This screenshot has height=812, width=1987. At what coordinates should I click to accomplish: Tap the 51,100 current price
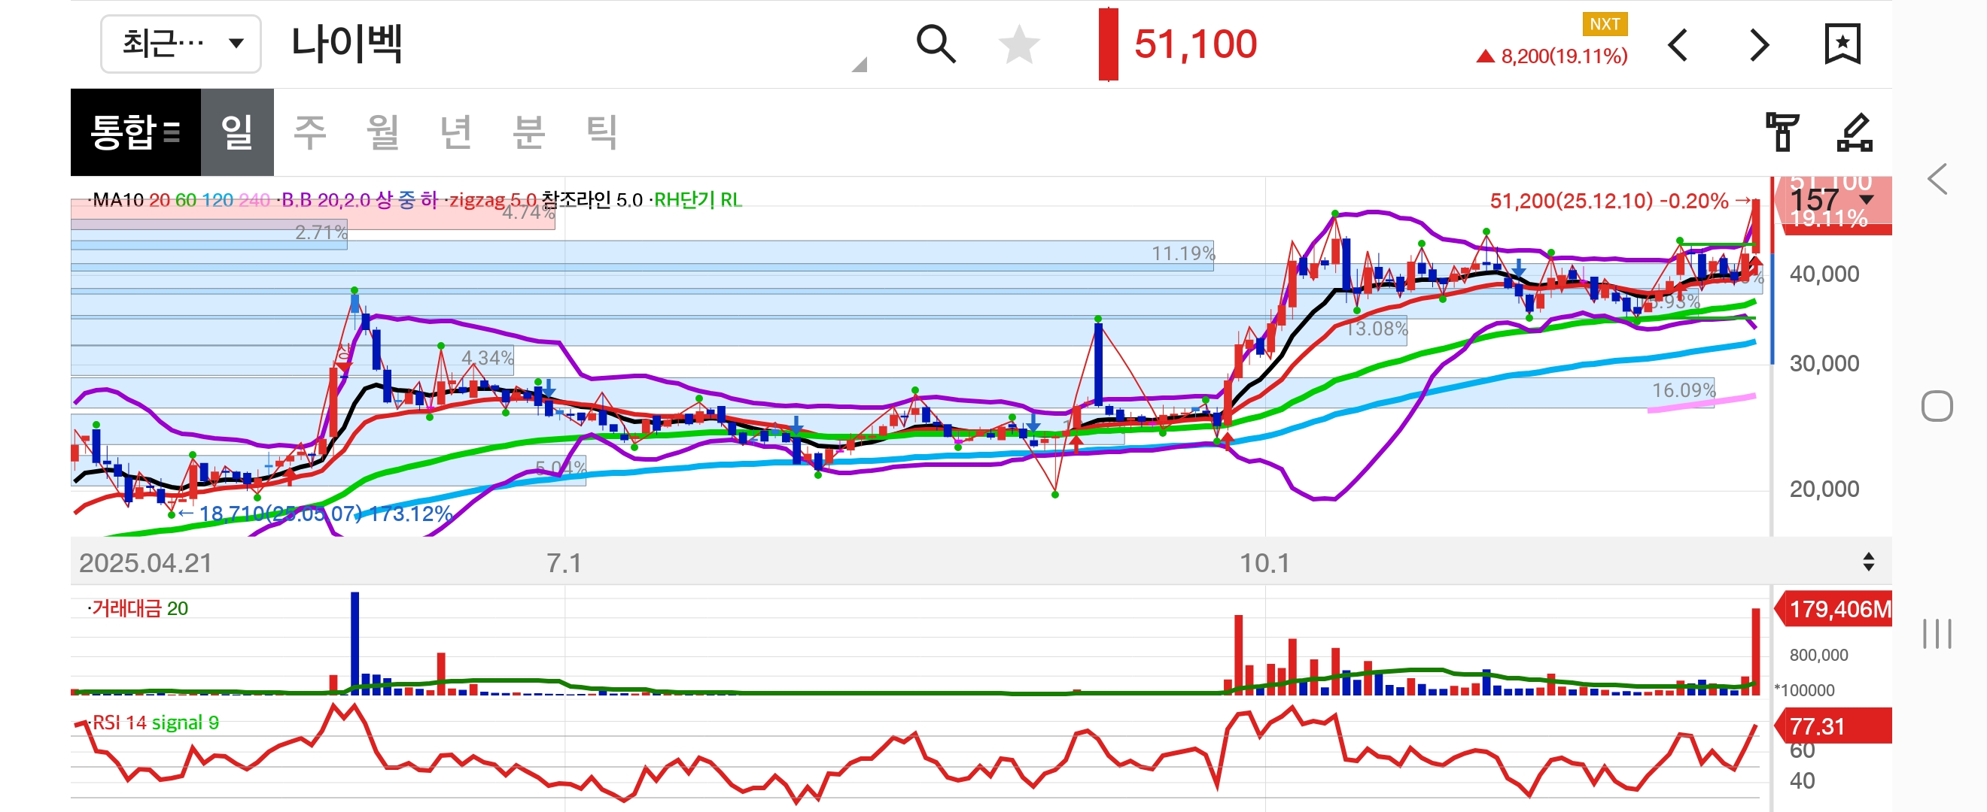1194,44
